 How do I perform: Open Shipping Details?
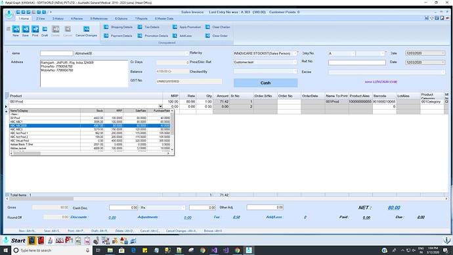click(x=118, y=27)
